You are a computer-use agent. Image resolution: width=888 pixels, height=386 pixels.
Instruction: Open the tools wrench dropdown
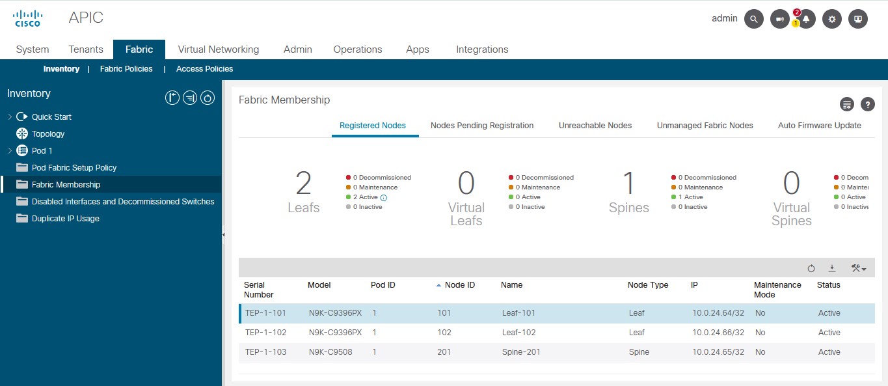(x=859, y=268)
